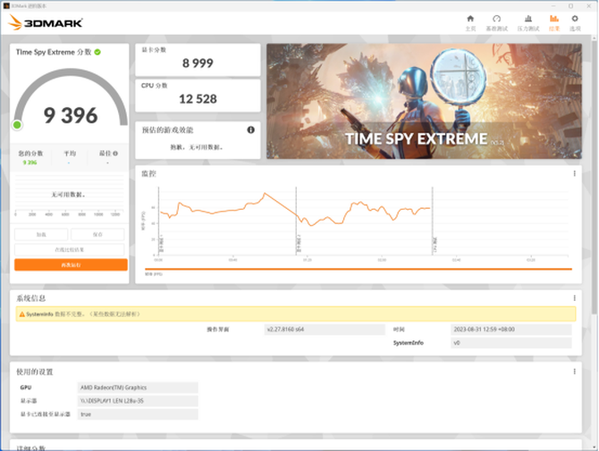Click the 保存 (Save) button

pyautogui.click(x=97, y=234)
